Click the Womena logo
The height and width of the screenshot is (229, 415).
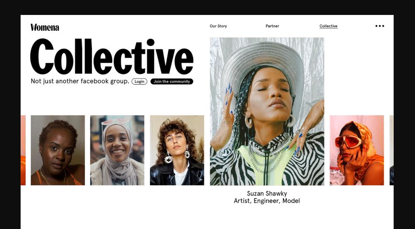pos(45,27)
